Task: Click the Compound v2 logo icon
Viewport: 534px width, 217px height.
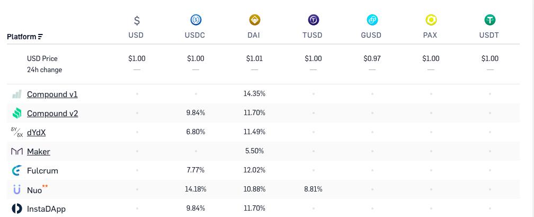Action: 17,114
